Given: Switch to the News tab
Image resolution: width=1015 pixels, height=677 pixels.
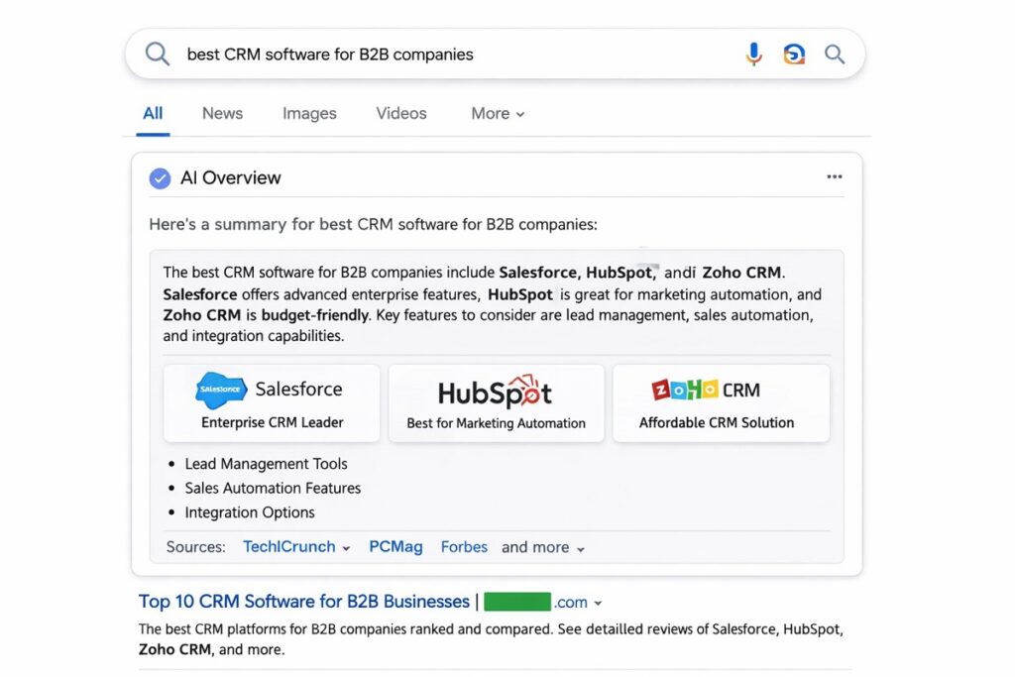Looking at the screenshot, I should pyautogui.click(x=221, y=113).
